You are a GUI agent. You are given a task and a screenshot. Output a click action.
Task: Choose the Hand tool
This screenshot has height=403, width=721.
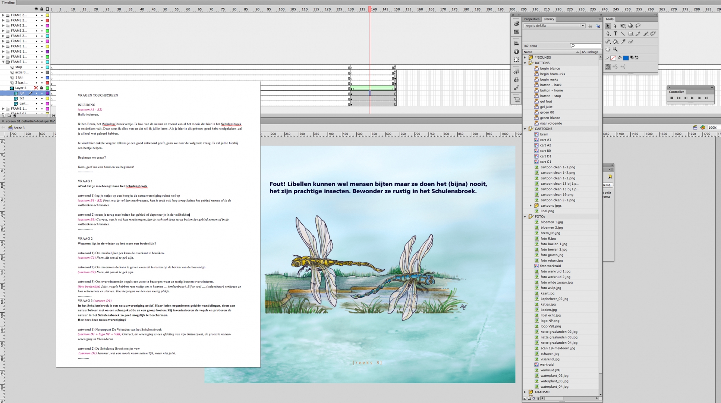[x=608, y=49]
